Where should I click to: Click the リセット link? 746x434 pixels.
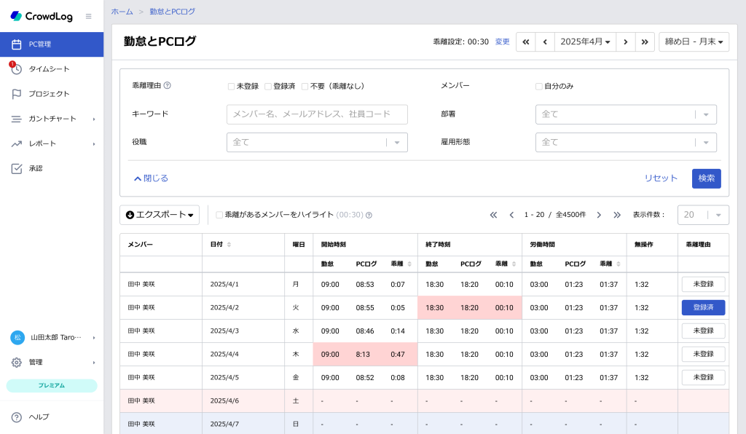(660, 178)
